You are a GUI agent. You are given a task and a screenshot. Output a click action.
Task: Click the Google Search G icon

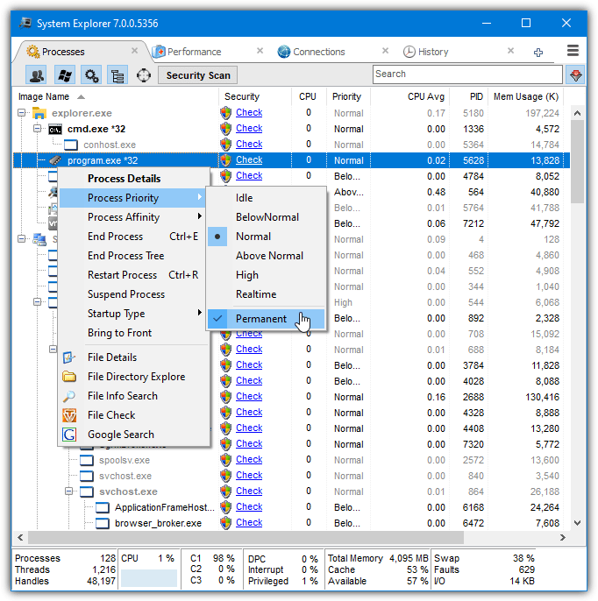(x=69, y=435)
